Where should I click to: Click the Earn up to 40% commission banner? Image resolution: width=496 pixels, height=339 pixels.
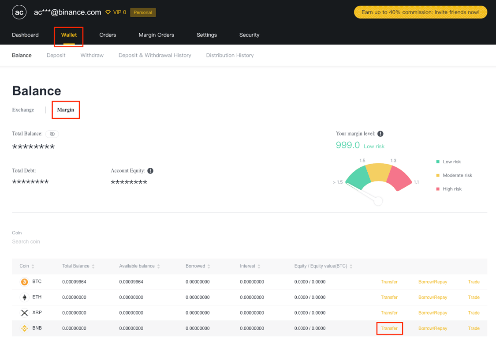point(420,12)
